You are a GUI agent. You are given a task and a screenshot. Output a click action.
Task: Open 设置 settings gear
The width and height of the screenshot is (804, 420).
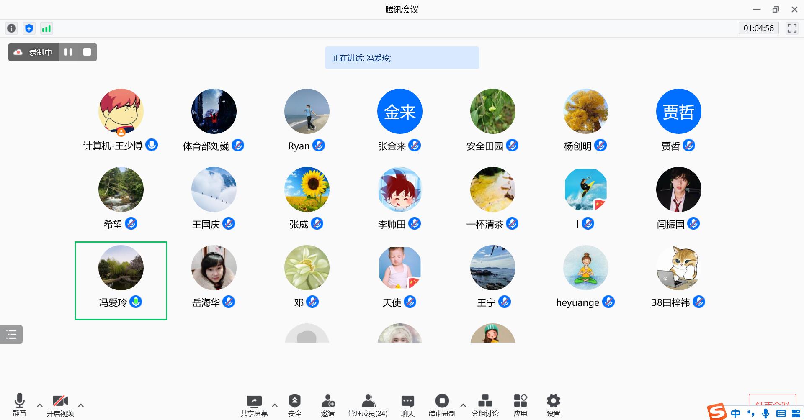coord(554,406)
